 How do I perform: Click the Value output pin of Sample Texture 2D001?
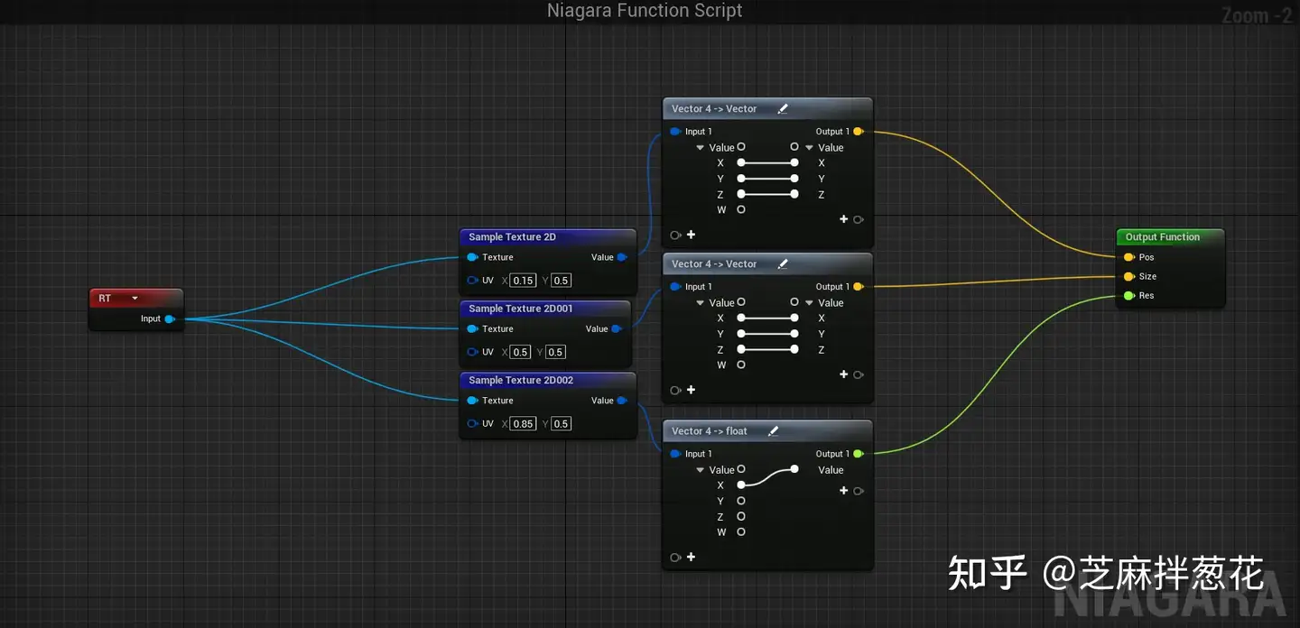[617, 329]
